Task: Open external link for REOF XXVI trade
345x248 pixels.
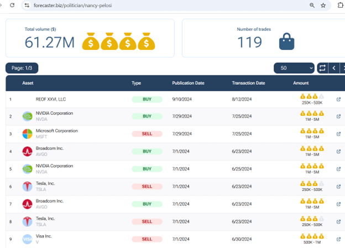Action: [x=339, y=100]
